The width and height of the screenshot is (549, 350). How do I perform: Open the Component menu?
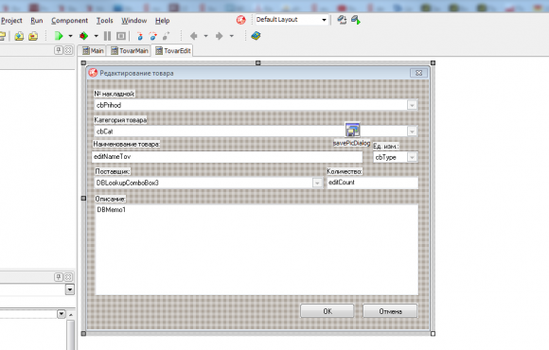coord(69,21)
